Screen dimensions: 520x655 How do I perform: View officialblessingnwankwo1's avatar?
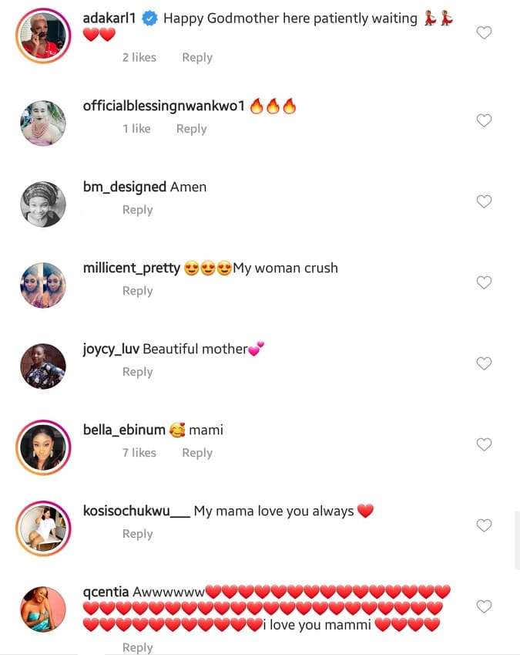[43, 123]
